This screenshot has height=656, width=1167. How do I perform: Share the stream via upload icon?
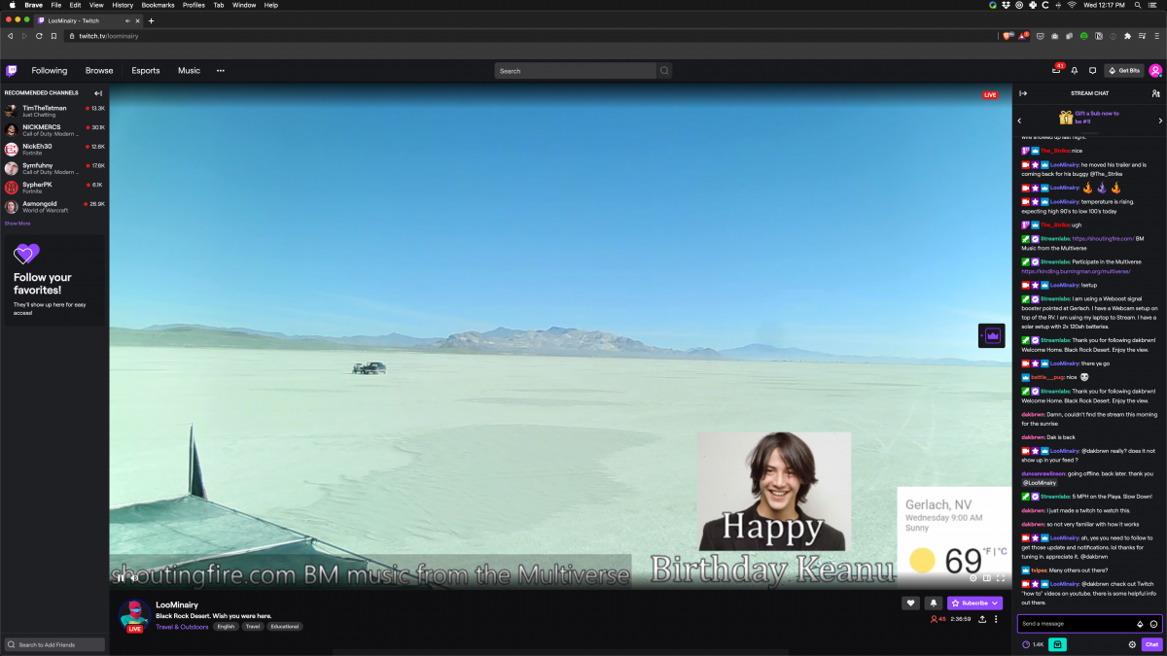coord(982,619)
